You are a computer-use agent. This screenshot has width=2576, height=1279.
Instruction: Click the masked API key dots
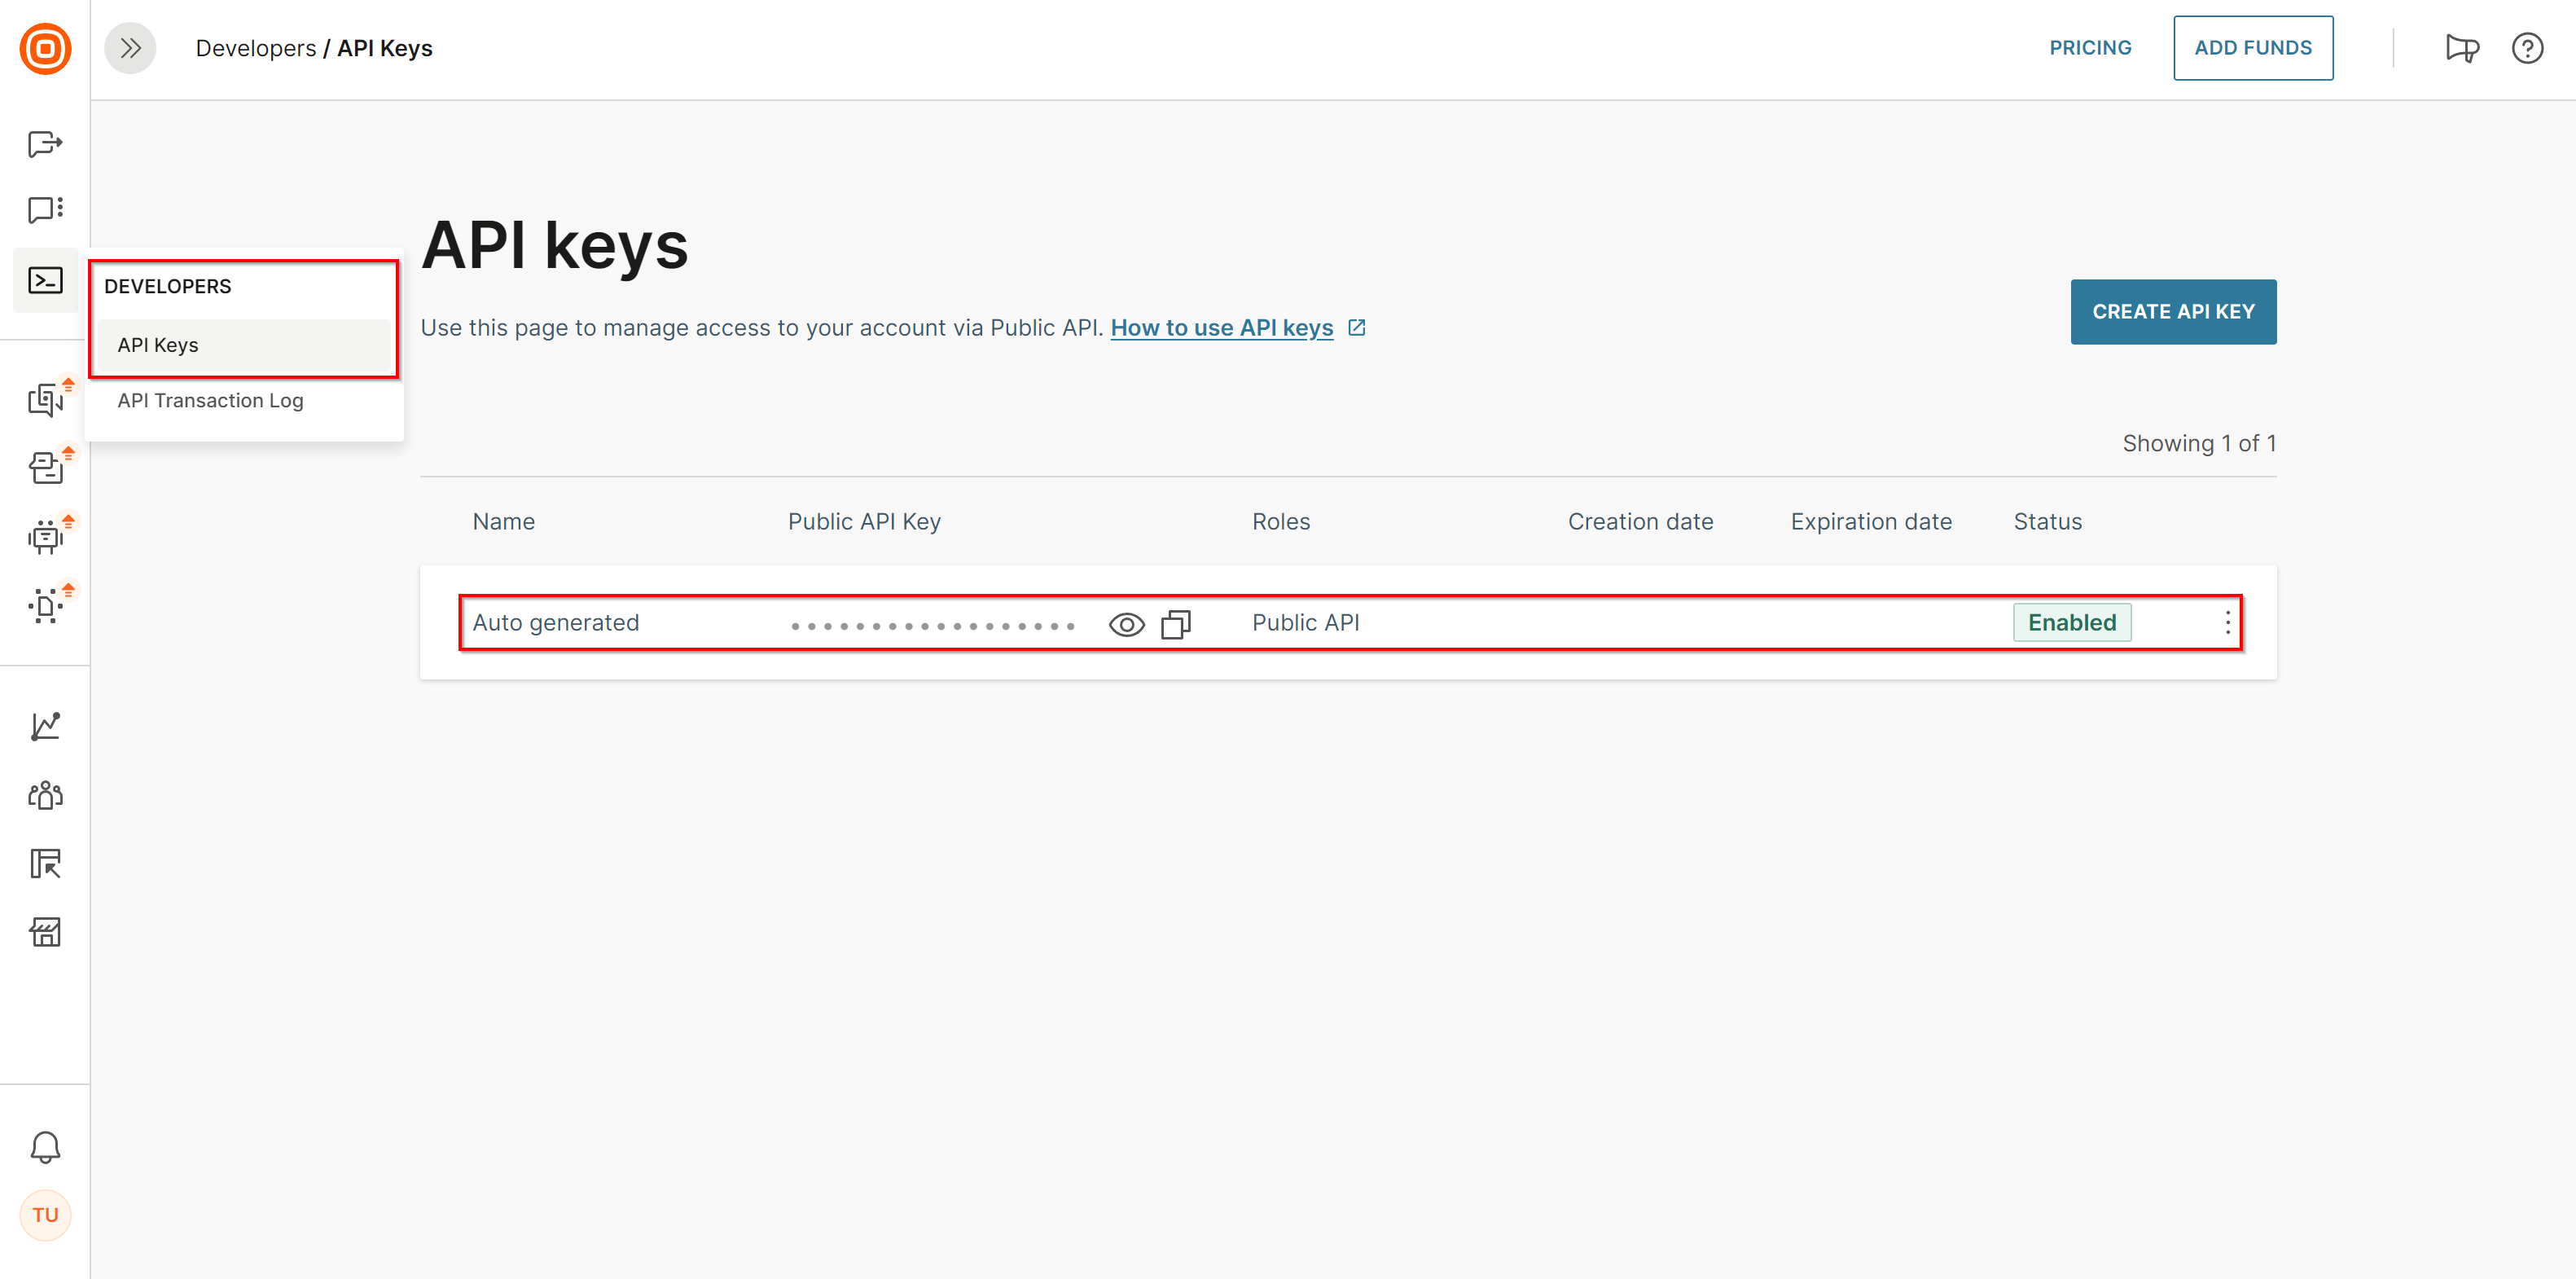(x=932, y=627)
